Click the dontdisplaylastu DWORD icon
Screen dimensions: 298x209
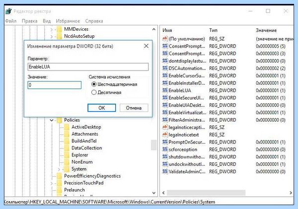(x=165, y=61)
